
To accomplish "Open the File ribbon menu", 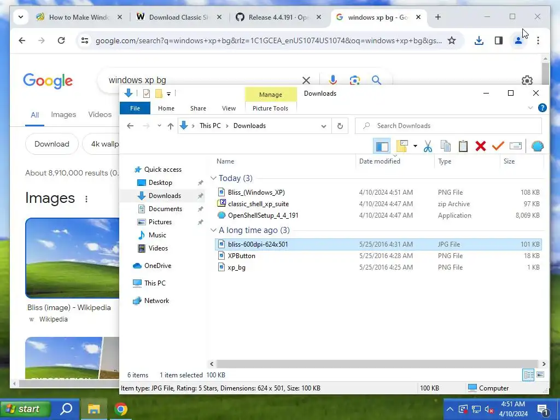I will click(135, 108).
